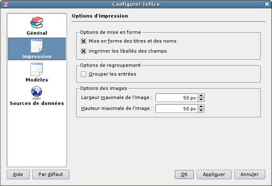Viewport: 272px width, 186px height.
Task: Click the Hauteur maximale input field
Action: click(x=177, y=109)
